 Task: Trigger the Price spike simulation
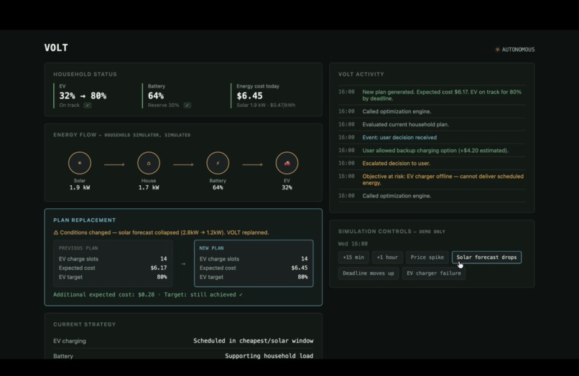[427, 257]
